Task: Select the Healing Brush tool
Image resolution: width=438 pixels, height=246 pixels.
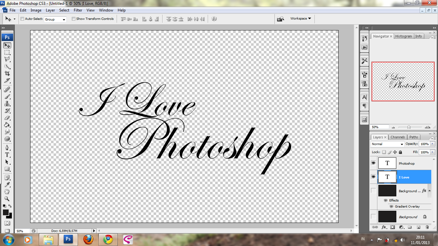Action: click(x=7, y=89)
